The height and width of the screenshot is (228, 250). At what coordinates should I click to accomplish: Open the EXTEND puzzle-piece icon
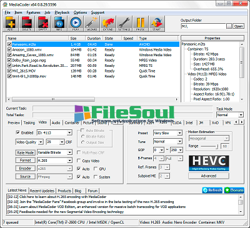point(108,24)
